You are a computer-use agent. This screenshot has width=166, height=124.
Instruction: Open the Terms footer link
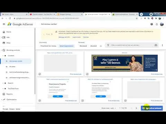click(18, 109)
